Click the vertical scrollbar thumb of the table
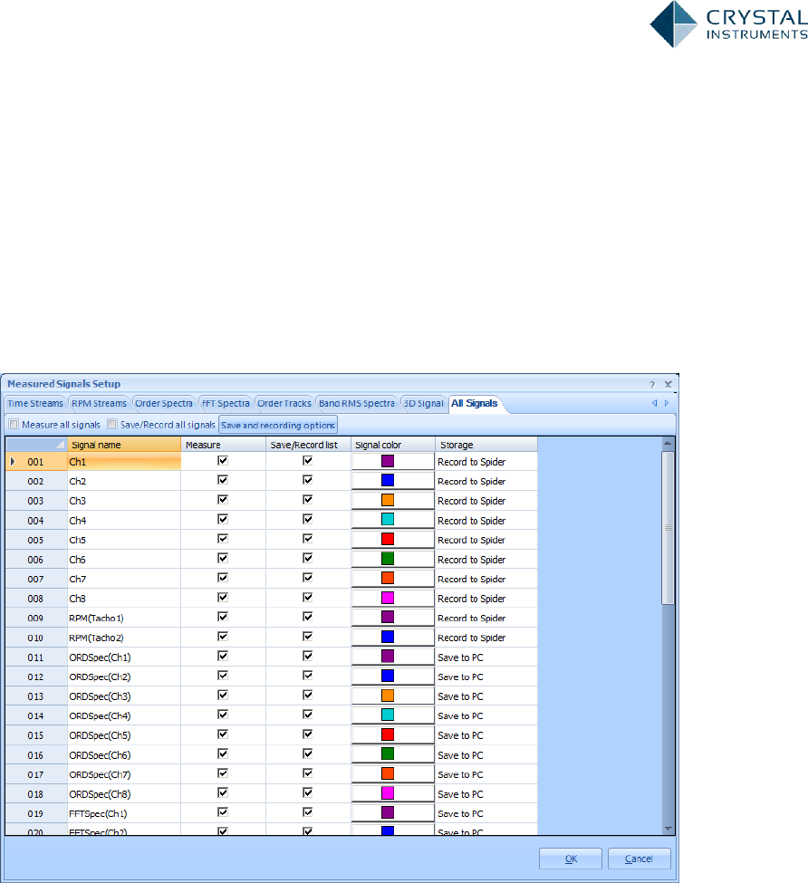The height and width of the screenshot is (883, 808). [668, 528]
